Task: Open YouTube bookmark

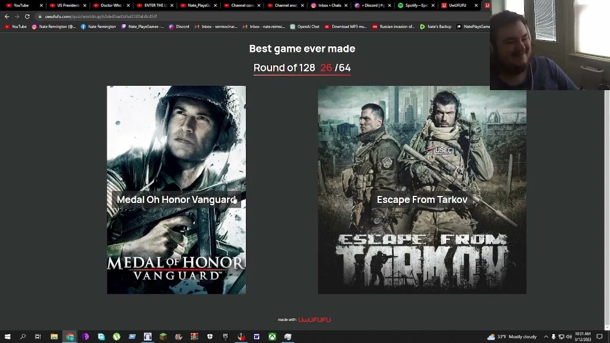Action: 16,27
